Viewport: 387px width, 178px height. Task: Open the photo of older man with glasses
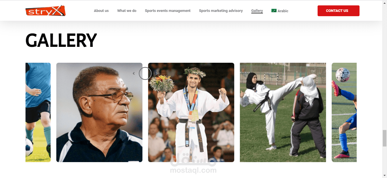click(99, 112)
